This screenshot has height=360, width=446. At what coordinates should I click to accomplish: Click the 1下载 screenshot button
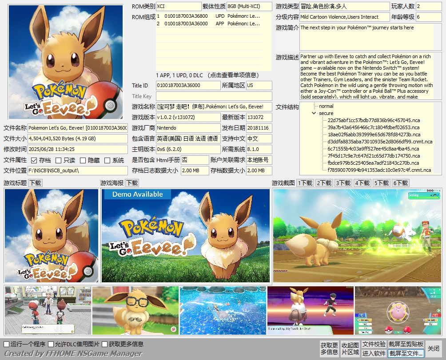coord(305,183)
